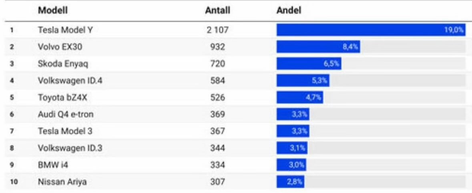Click the 19,0% blue bar
The height and width of the screenshot is (193, 472).
[x=371, y=30]
